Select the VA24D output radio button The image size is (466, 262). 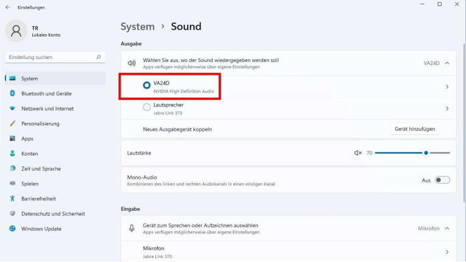pyautogui.click(x=147, y=85)
